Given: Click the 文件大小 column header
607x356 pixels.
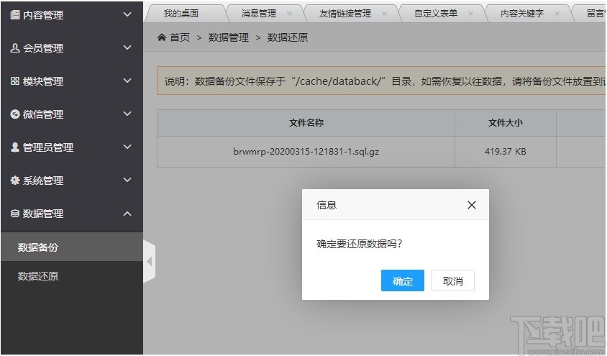Looking at the screenshot, I should click(x=505, y=123).
